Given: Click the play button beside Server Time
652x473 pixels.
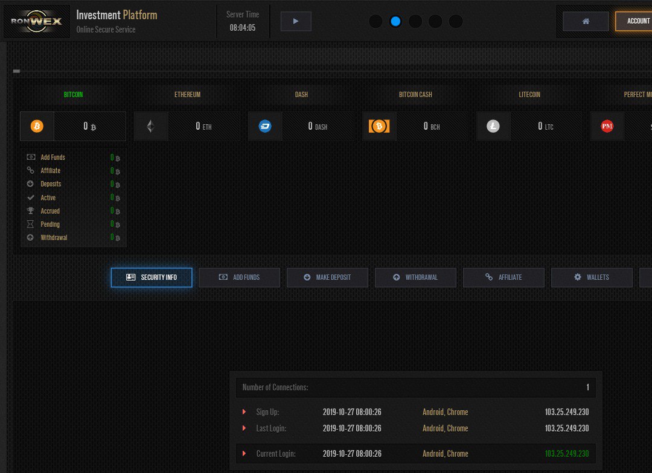Looking at the screenshot, I should coord(296,21).
